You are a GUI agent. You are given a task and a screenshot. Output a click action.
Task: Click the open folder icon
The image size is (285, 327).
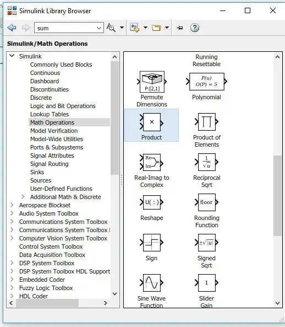coord(156,28)
